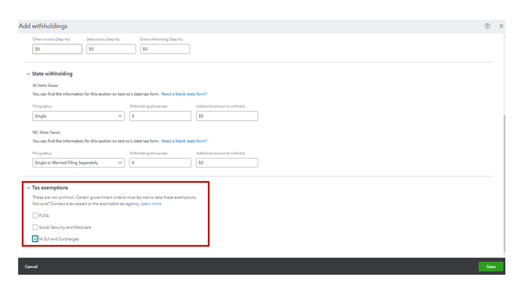This screenshot has width=528, height=297.
Task: Click Extra withholding (Step 4c) field
Action: [x=165, y=49]
